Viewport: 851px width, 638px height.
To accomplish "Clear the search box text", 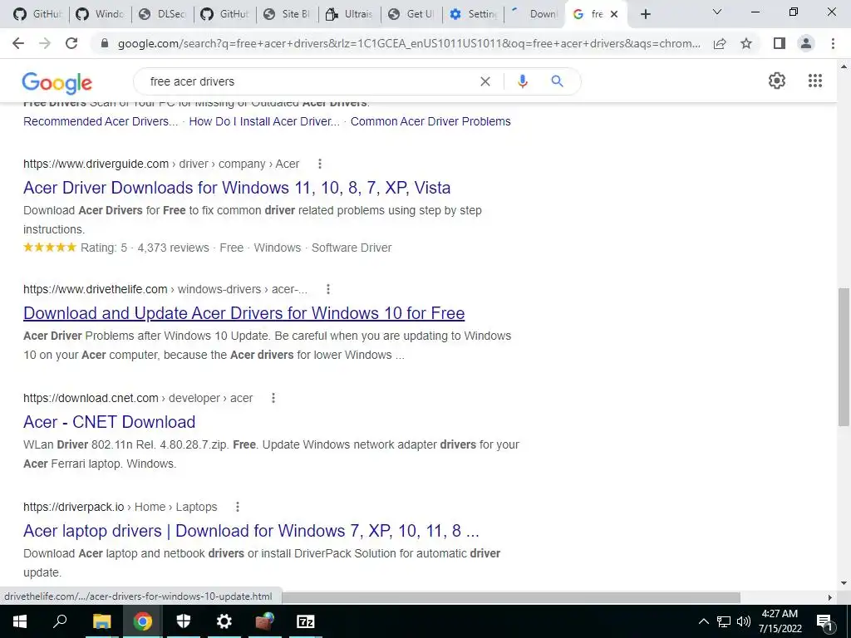I will 485,81.
